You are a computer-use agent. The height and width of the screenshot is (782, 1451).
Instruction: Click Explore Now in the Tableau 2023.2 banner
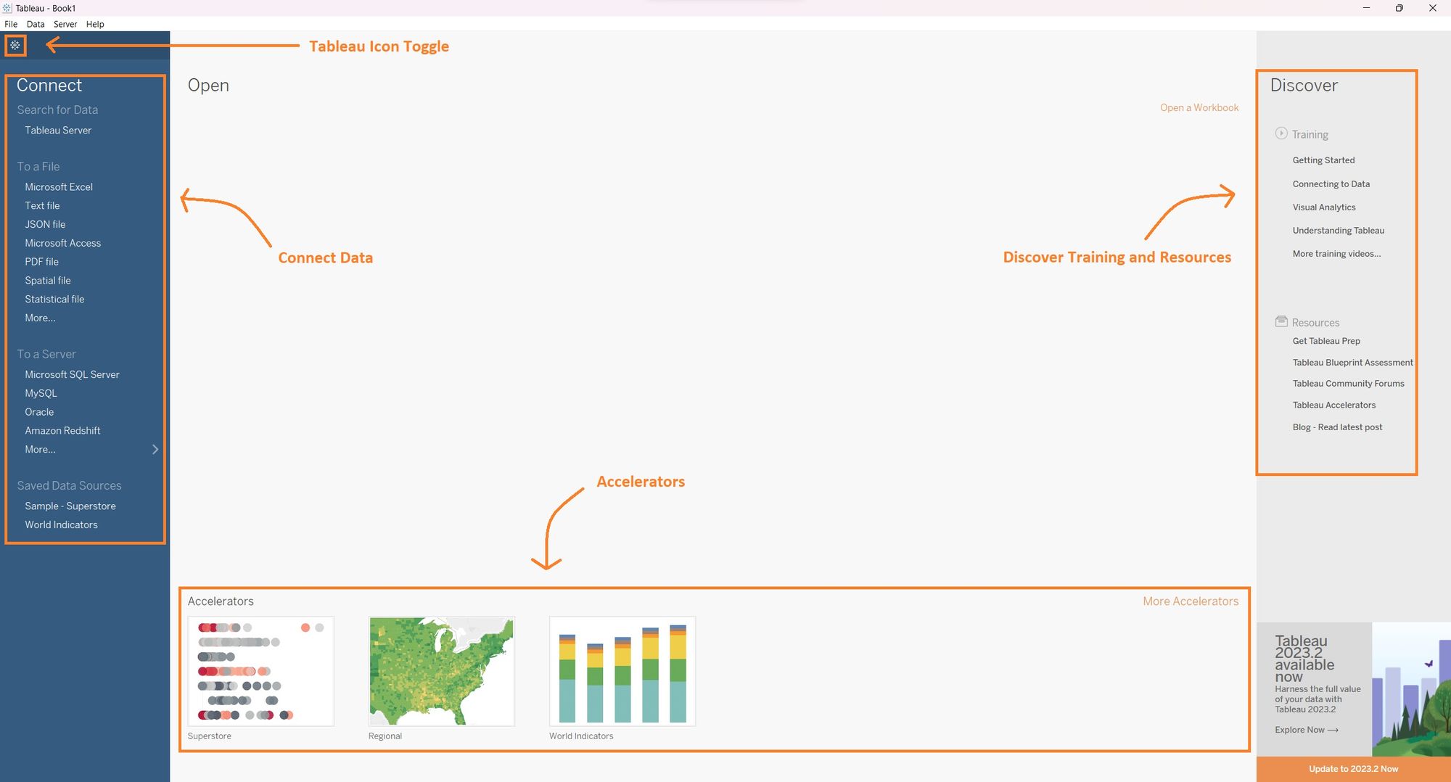1307,730
